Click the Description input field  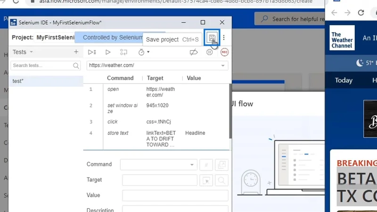pyautogui.click(x=175, y=209)
